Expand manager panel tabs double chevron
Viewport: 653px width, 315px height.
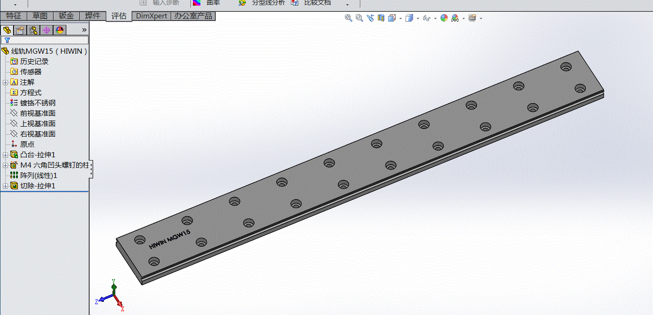84,30
